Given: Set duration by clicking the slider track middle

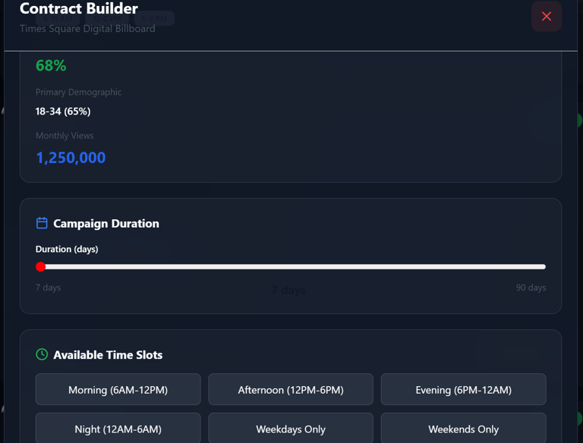Looking at the screenshot, I should (293, 267).
